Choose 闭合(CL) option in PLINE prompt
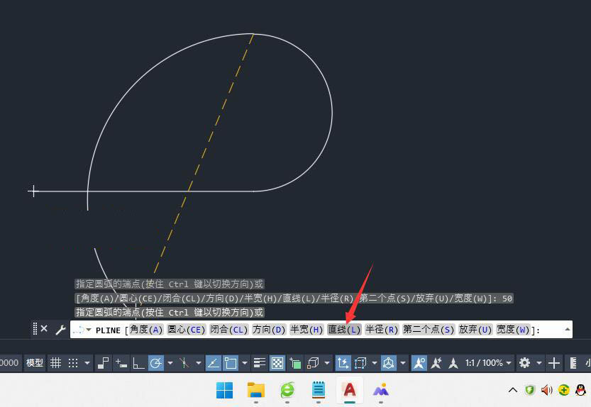Image resolution: width=591 pixels, height=407 pixels. click(228, 330)
